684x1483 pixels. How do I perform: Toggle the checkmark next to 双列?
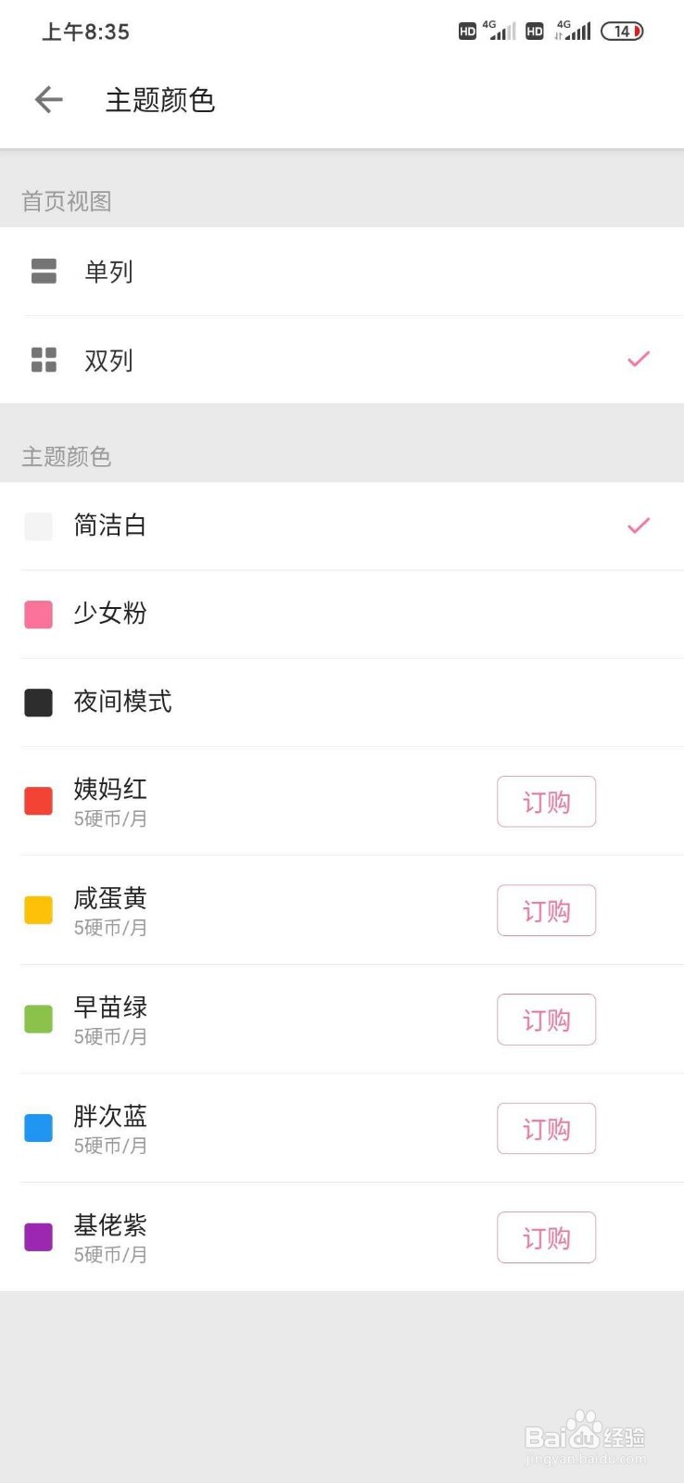pyautogui.click(x=639, y=359)
